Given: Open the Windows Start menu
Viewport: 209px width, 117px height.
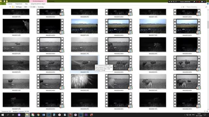Looking at the screenshot, I should click(3, 115).
